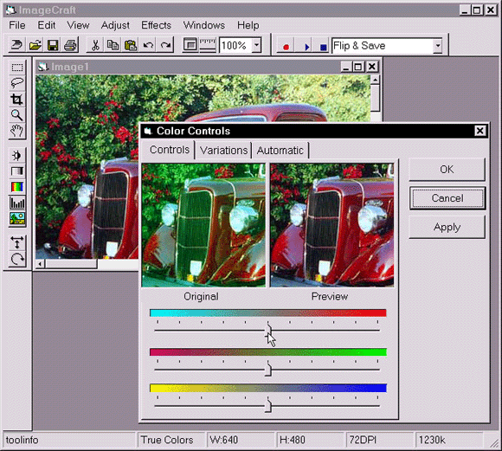The image size is (502, 451).
Task: Open the Windows menu
Action: point(204,25)
